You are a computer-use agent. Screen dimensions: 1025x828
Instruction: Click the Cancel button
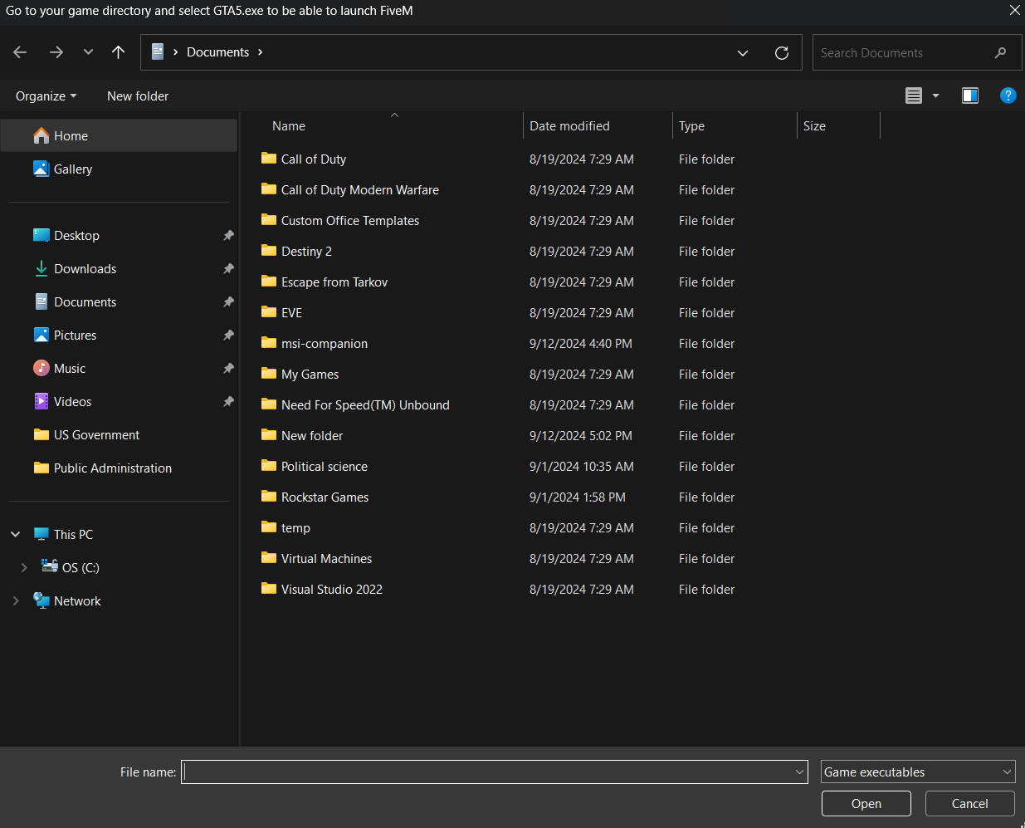969,803
